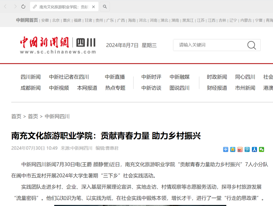
Task: Go to 中新时评 section
Action: point(152,77)
